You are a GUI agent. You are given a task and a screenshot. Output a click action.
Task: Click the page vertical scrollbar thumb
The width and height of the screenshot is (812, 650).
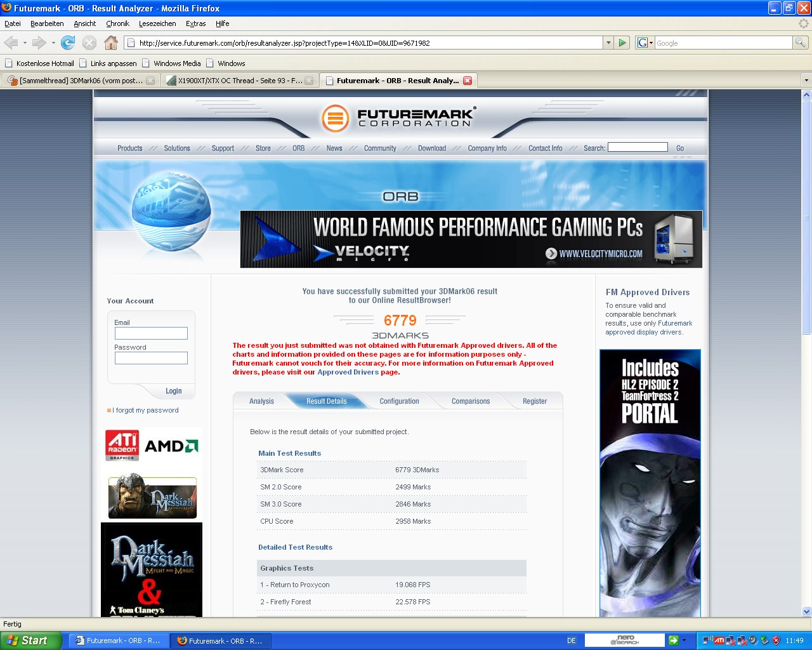[x=806, y=216]
